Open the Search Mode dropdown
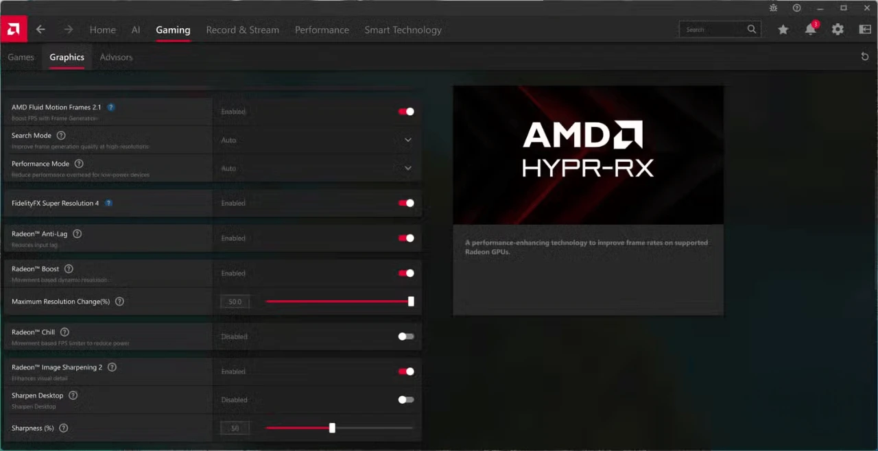Screen dimensions: 878x451 (408, 140)
